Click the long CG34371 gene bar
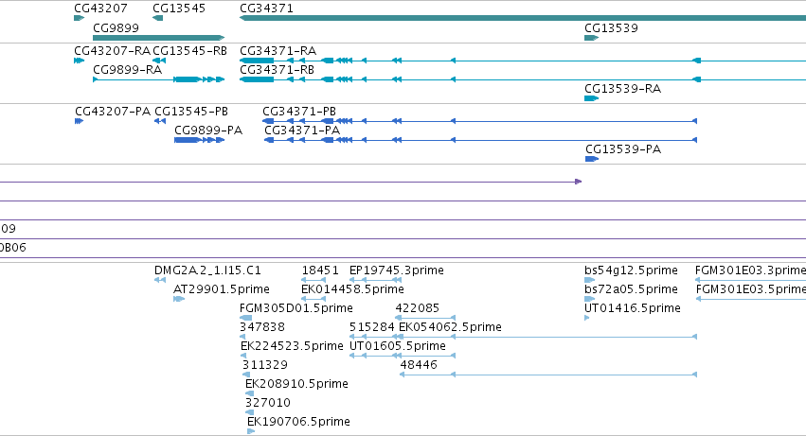The height and width of the screenshot is (436, 806). pos(523,18)
